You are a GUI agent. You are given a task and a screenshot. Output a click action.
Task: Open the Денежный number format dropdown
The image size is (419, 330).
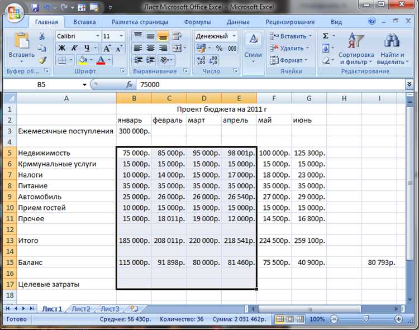click(x=234, y=36)
